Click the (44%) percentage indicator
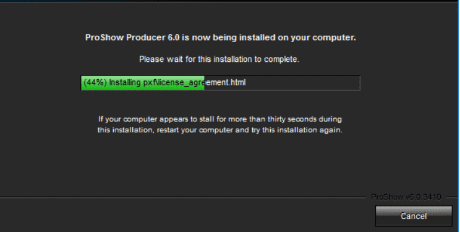Screen dimensions: 460x232 pos(95,82)
